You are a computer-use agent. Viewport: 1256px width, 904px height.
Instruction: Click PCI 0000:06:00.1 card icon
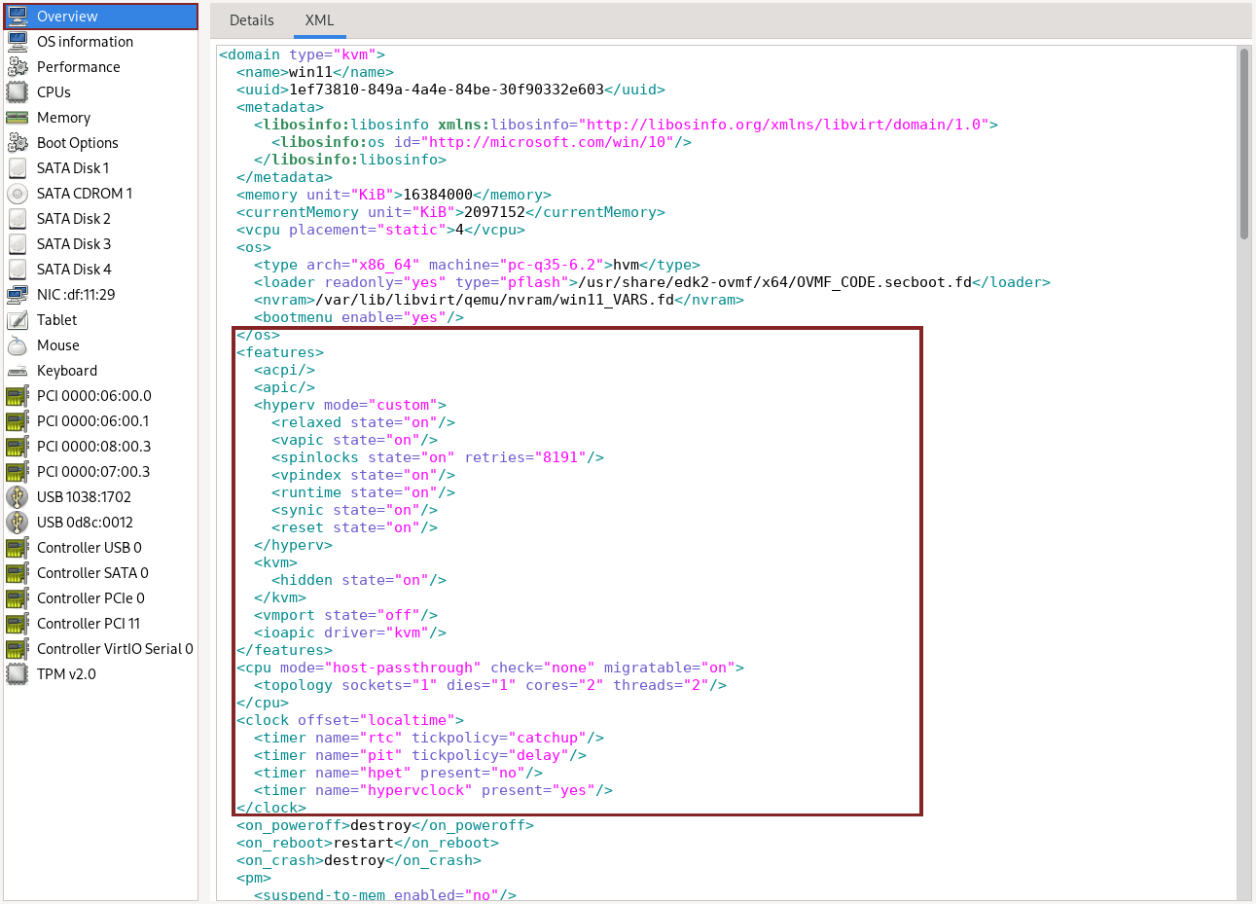tap(18, 421)
